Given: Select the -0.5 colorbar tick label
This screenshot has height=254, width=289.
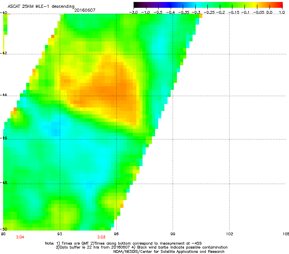Looking at the screenshot, I should (x=158, y=13).
